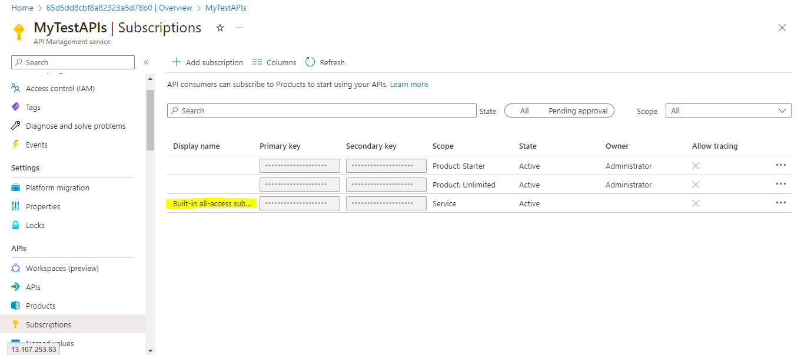
Task: Open the ellipsis menu next to page title
Action: 239,28
